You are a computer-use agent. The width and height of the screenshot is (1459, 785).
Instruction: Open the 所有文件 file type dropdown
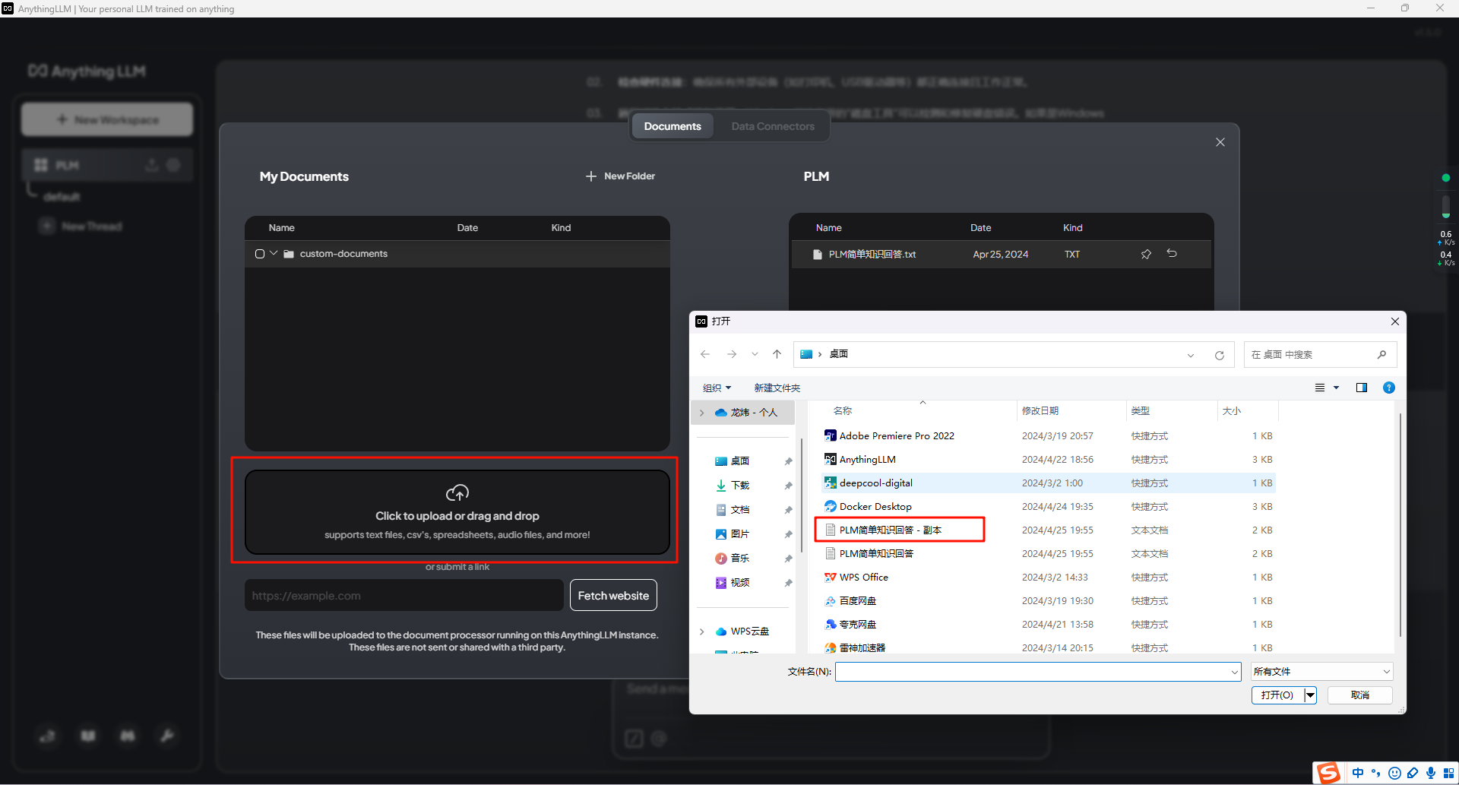[1322, 672]
